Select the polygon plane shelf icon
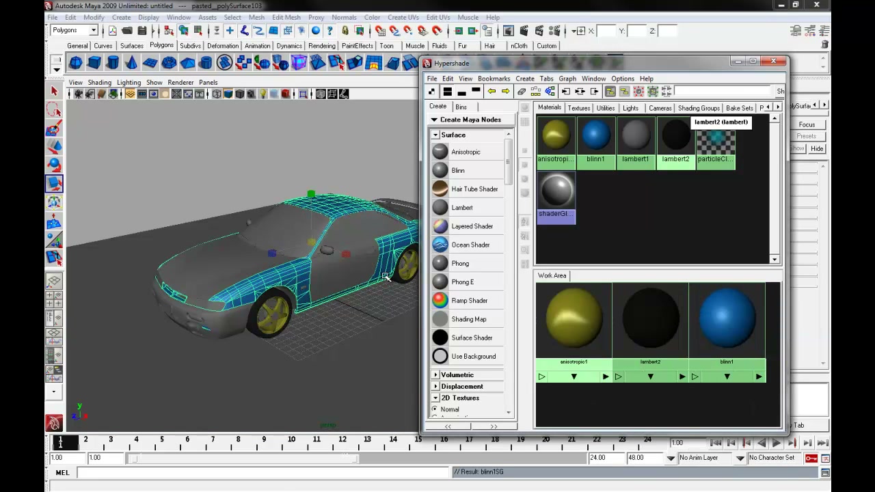Screen dimensions: 875x492 [x=150, y=63]
